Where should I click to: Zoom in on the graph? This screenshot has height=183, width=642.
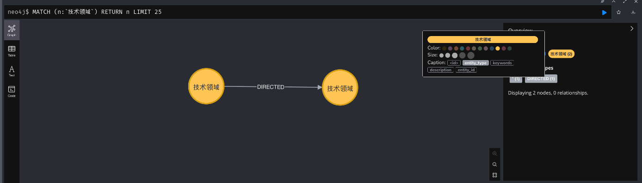click(x=495, y=153)
